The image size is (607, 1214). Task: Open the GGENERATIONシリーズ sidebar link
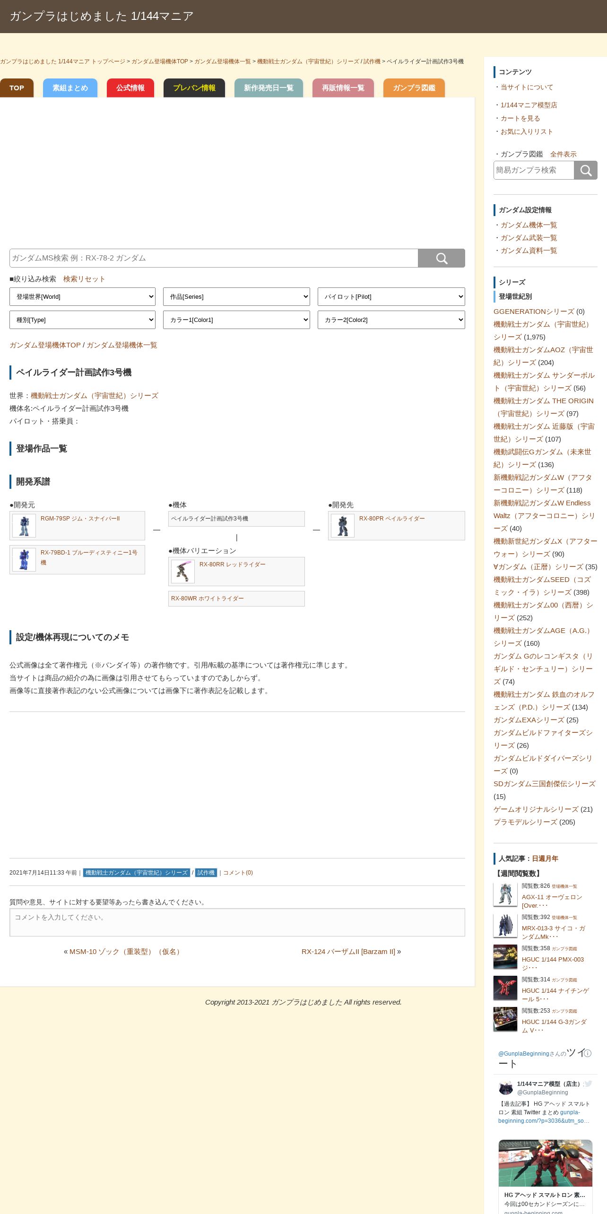534,312
